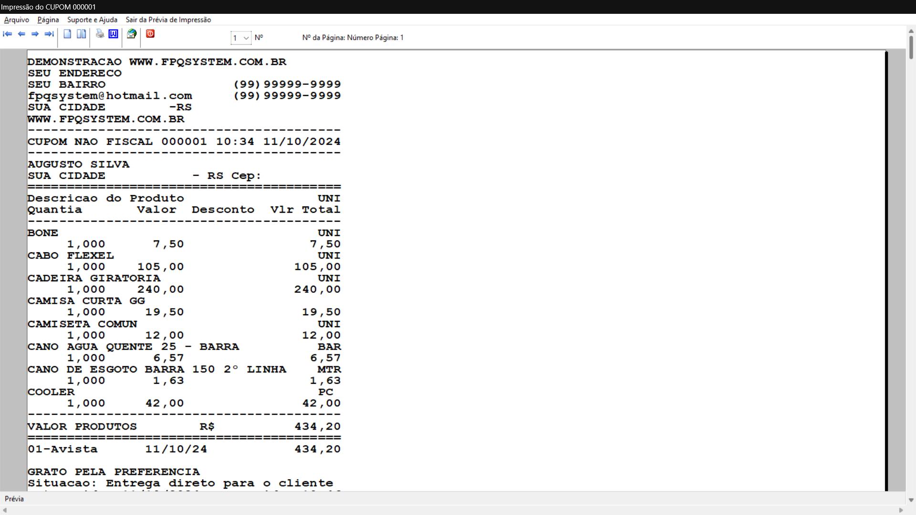Click the 'CADEIRA GIRATORIA' product line

pos(184,278)
